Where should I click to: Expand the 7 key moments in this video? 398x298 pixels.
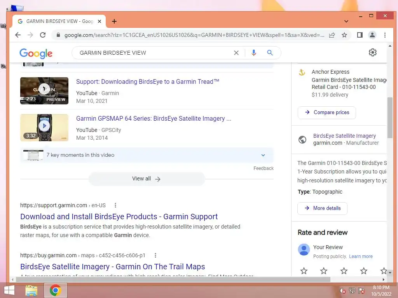click(x=263, y=155)
